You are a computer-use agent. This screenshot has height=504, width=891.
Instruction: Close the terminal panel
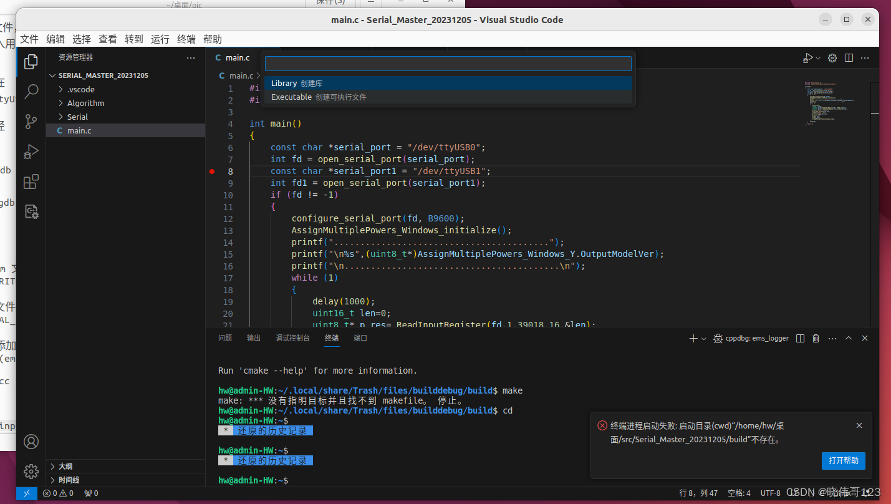click(865, 338)
